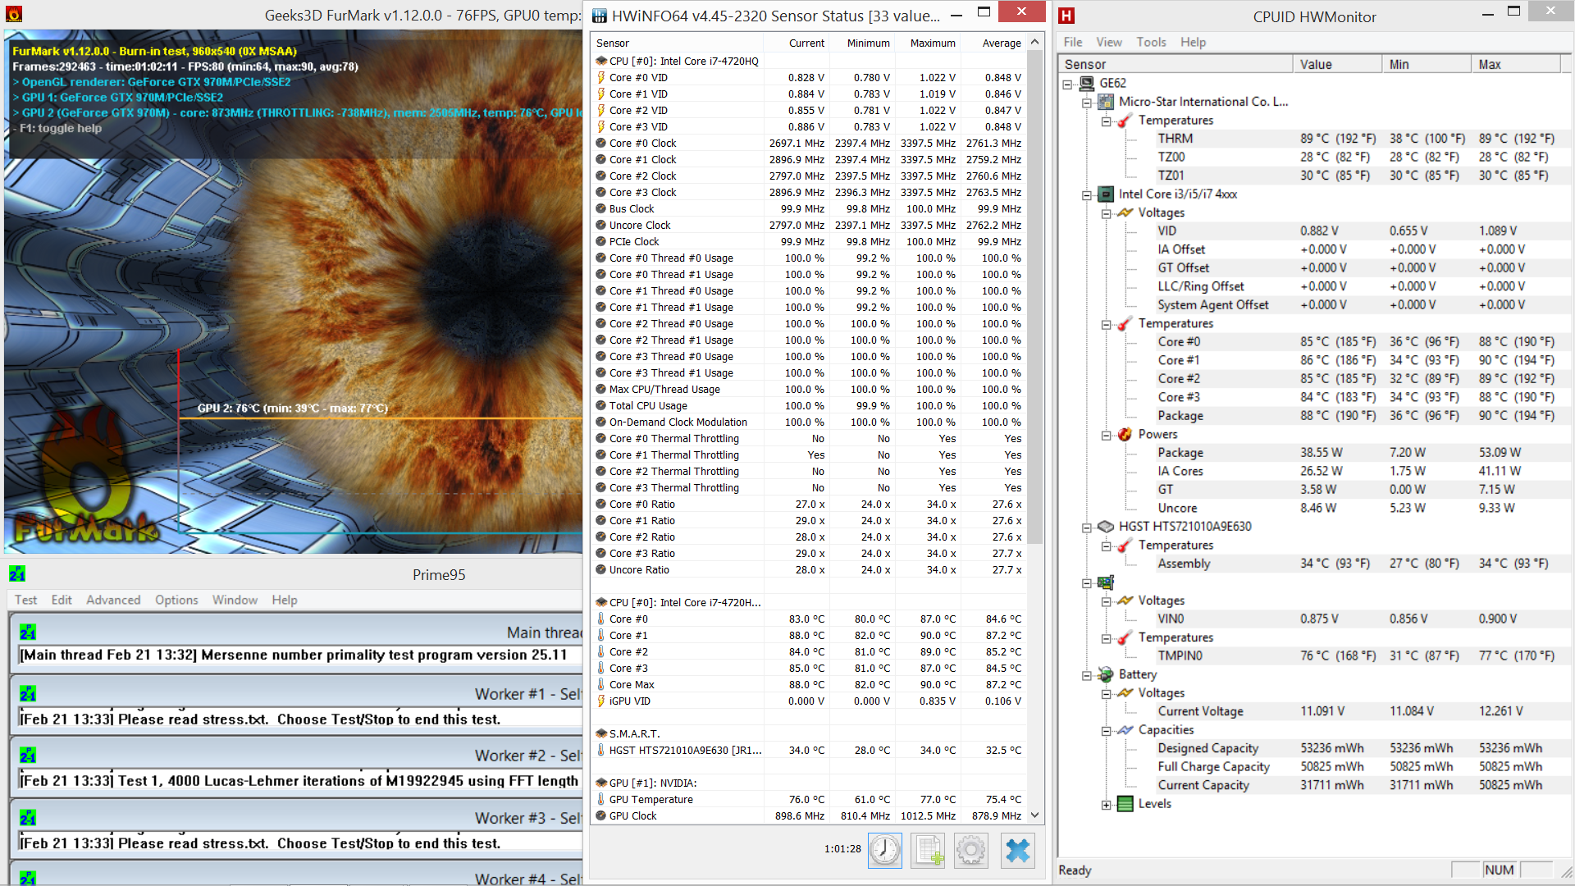Click the Micro-Star motherboard icon in HWMonitor
1575x886 pixels.
pos(1106,102)
